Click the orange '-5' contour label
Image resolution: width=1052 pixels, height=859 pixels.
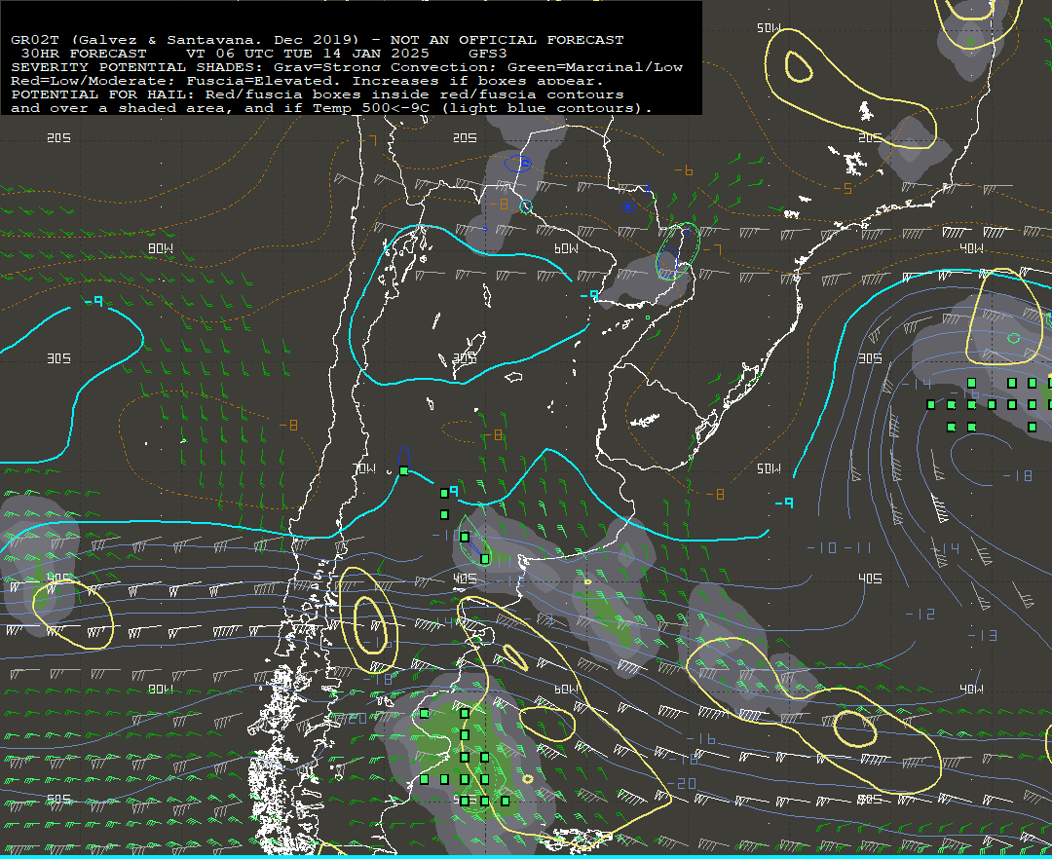[x=844, y=188]
